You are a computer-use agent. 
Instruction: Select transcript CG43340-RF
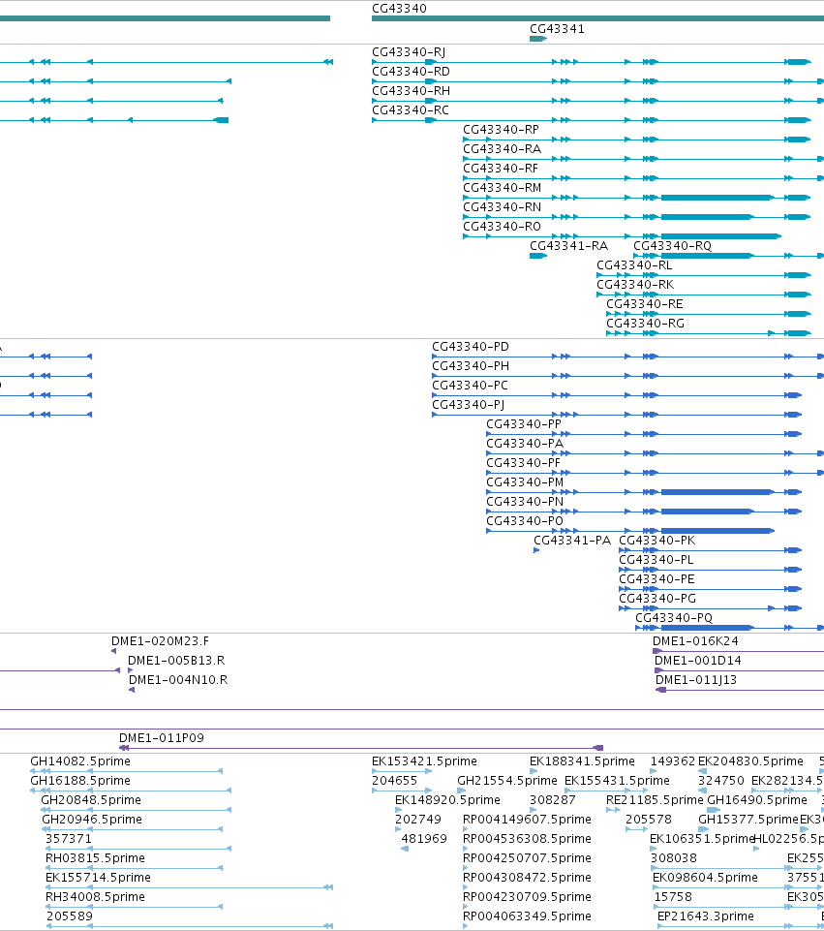click(x=500, y=168)
